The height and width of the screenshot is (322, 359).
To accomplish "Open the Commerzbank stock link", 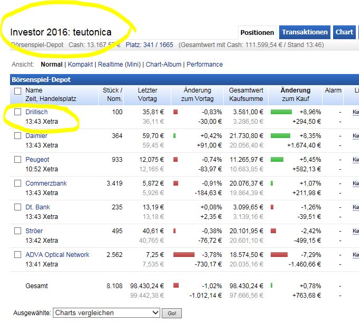I will (x=46, y=183).
